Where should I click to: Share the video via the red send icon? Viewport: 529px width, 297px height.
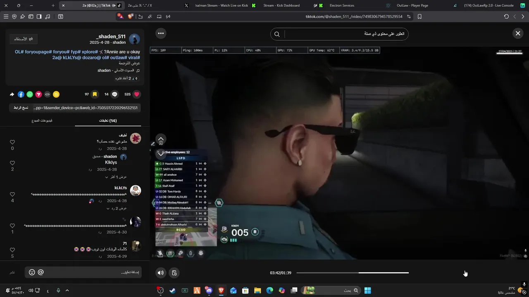tap(38, 94)
